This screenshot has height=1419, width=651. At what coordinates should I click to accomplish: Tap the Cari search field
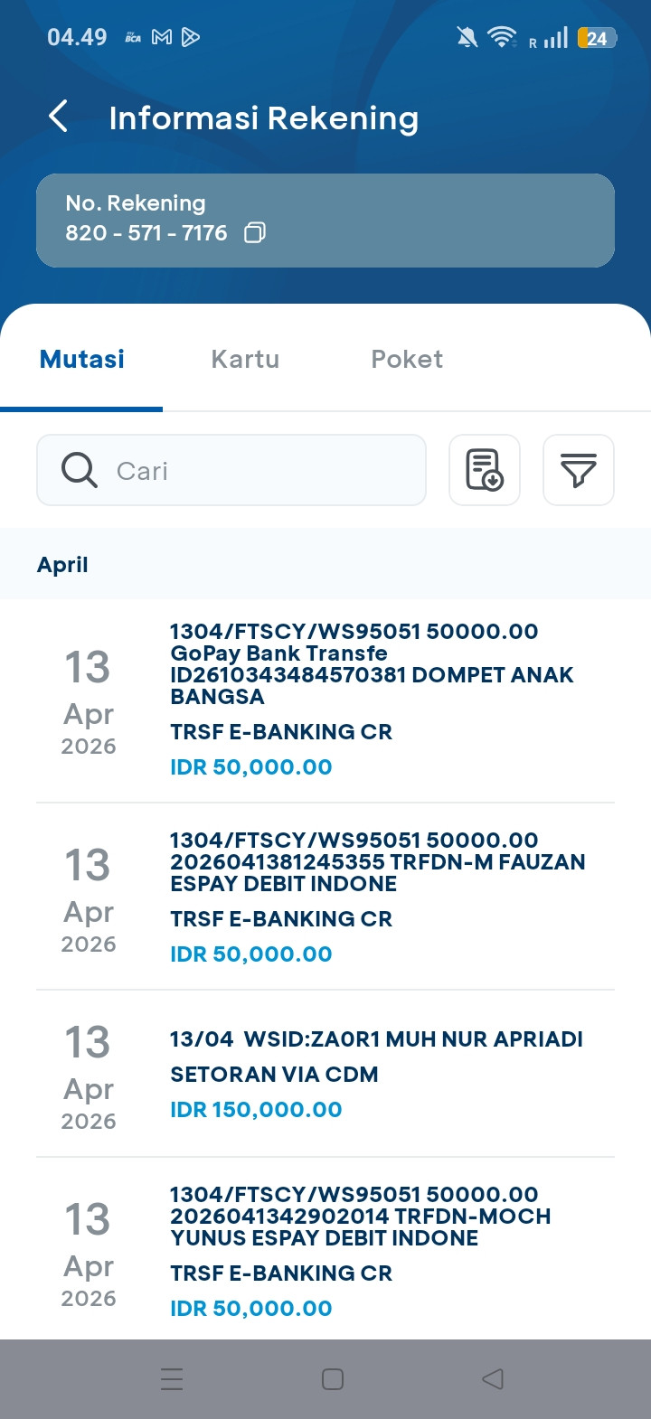(x=262, y=471)
